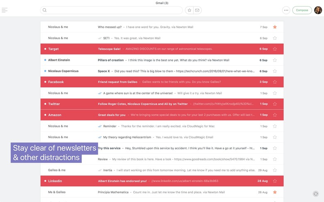Viewport: 324px width, 202px height.
Task: Star the Albert Einstein 'Pillars of creation' email
Action: 275,60
